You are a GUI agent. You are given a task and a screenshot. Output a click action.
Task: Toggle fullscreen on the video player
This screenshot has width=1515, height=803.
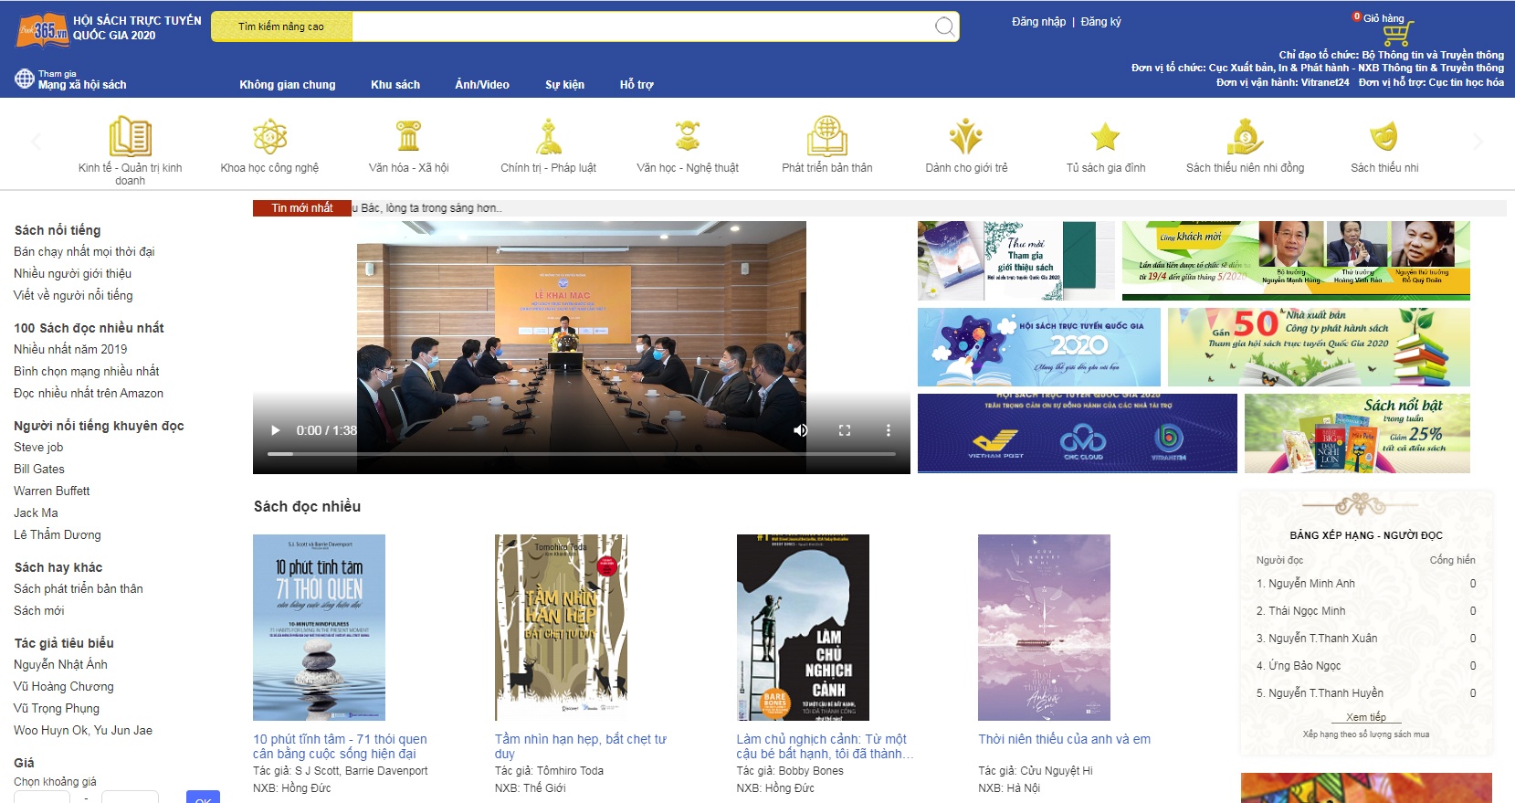[845, 430]
